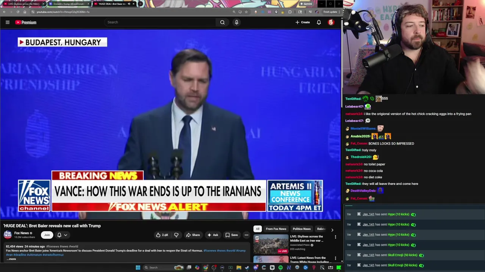Bookmark this page with star icon
Image resolution: width=485 pixels, height=272 pixels.
pos(246,12)
